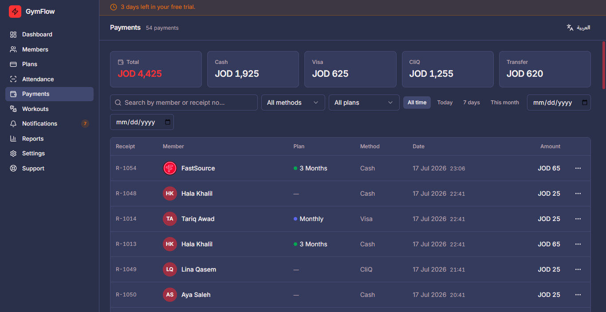
Task: Click the Date column header
Action: [418, 146]
